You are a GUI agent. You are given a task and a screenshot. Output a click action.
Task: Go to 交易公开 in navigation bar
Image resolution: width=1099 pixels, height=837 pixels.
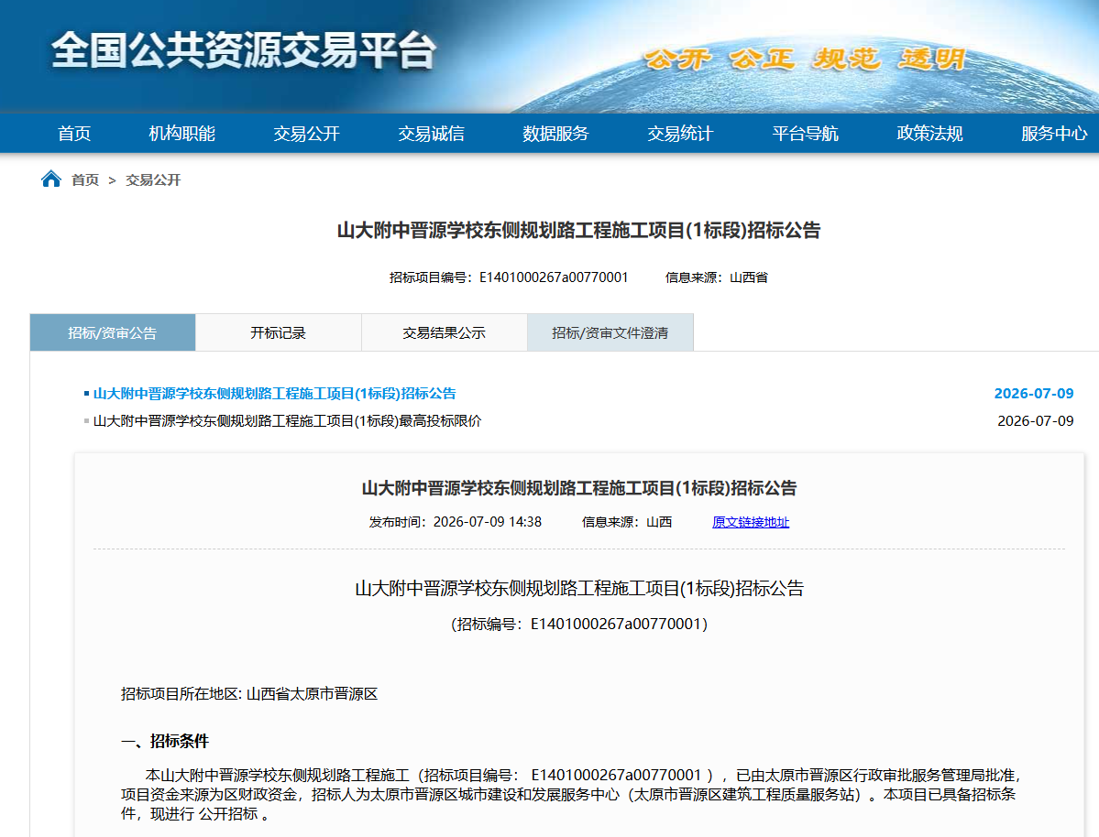click(306, 133)
